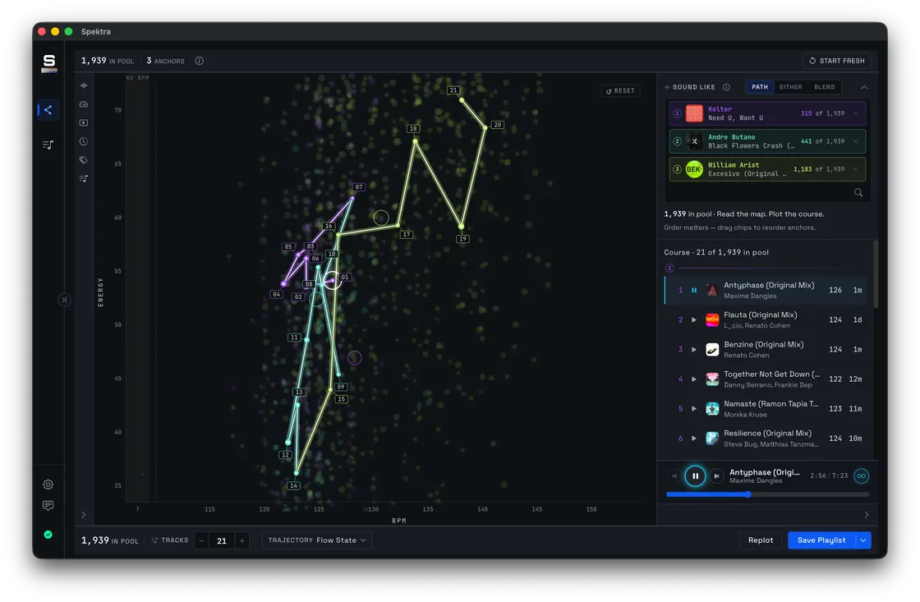Toggle the infinity loop button in the player

862,476
